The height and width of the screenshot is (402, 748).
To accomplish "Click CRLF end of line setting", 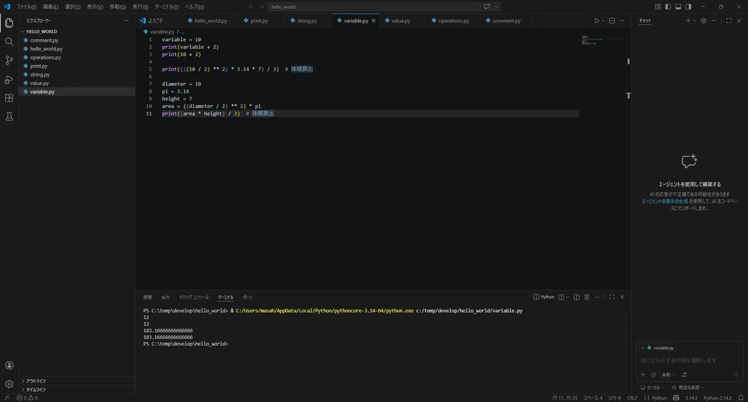I will tap(632, 398).
